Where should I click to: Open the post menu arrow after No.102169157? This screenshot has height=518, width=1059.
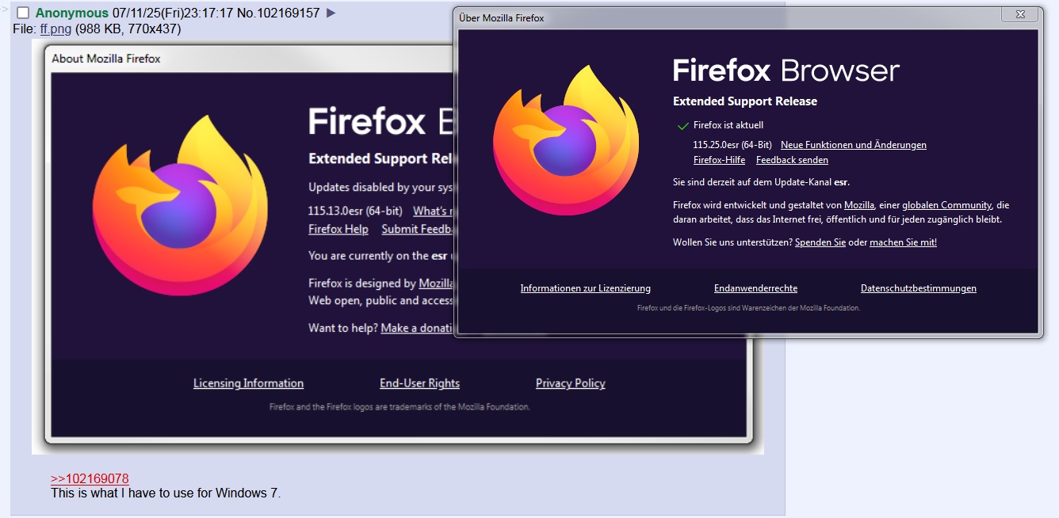[331, 13]
